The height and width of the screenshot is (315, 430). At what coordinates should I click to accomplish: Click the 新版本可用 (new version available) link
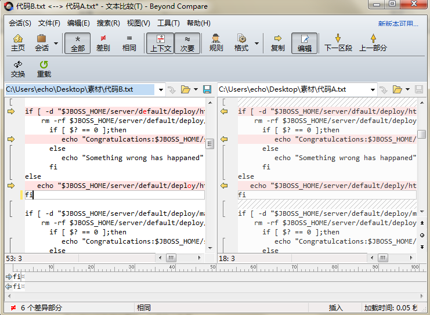[398, 24]
